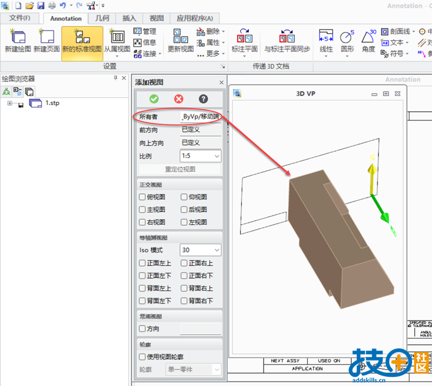Sync with annotation plane (与标注平面同步)

287,41
